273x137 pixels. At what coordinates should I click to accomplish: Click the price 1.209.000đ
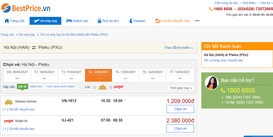pos(181,101)
